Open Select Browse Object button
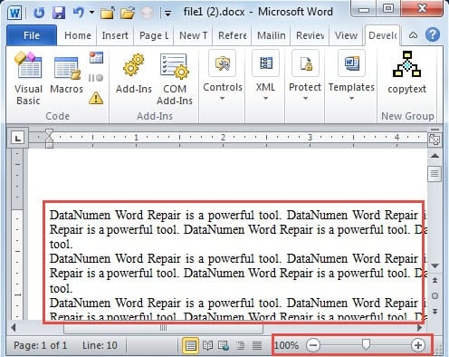 point(435,296)
